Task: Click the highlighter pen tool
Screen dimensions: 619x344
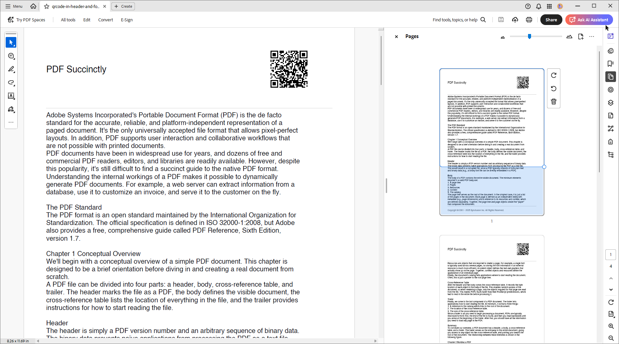Action: [11, 69]
